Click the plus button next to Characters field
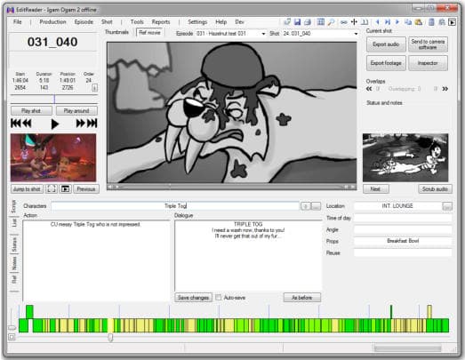Viewport: 465px width, 360px height. point(306,206)
